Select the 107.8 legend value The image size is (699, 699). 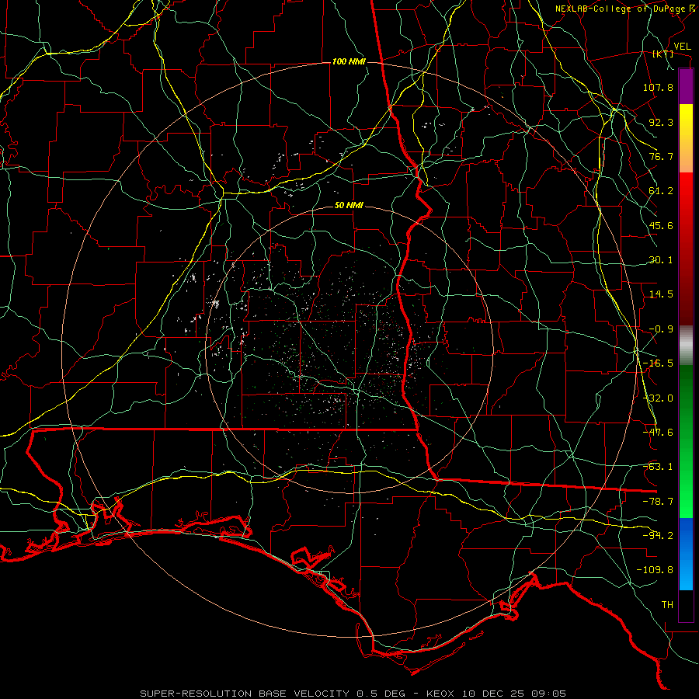tap(658, 87)
